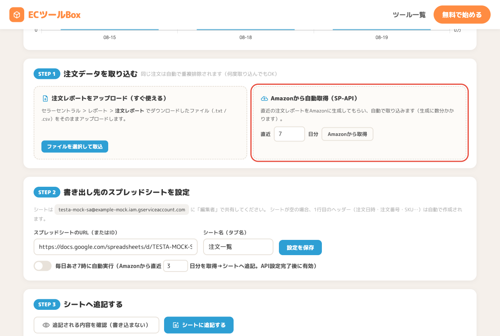This screenshot has width=500, height=336.
Task: Click the STEP 3 badge
Action: pos(47,304)
